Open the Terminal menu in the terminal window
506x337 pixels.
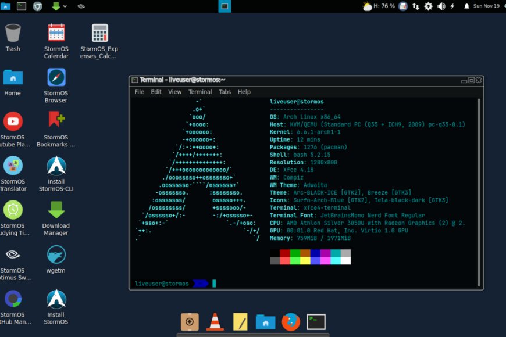pos(200,92)
